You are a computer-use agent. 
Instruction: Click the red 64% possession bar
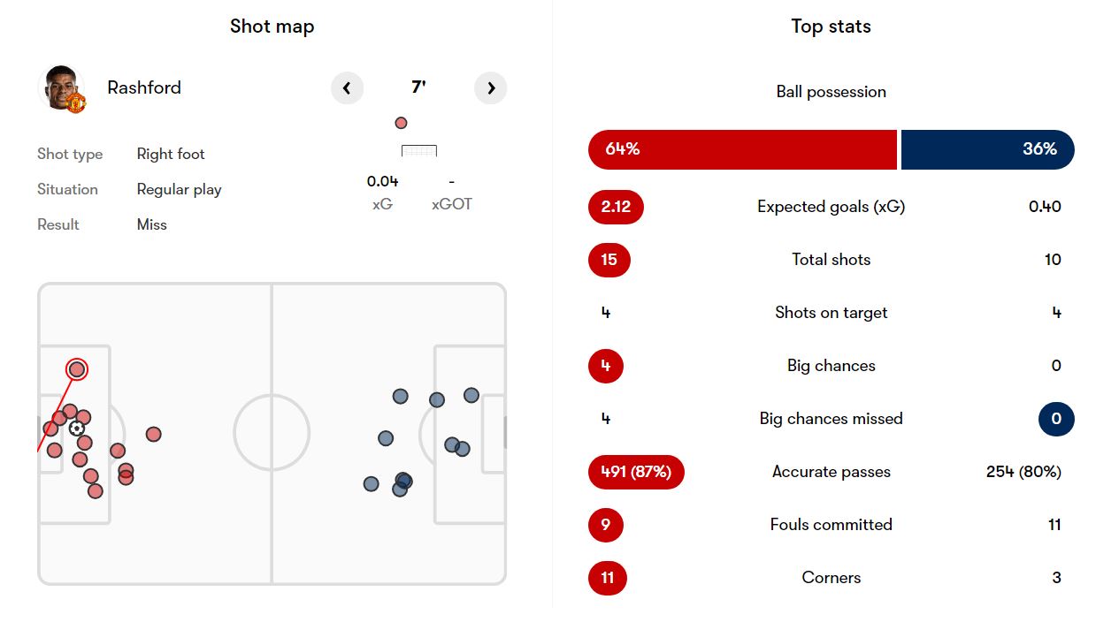(743, 149)
